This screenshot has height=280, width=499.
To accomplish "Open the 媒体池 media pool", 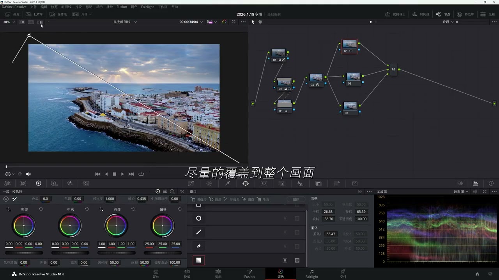I will 58,14.
